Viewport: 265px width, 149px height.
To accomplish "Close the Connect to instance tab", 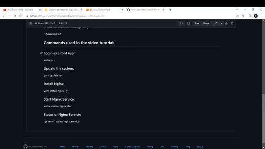I will tap(81, 10).
